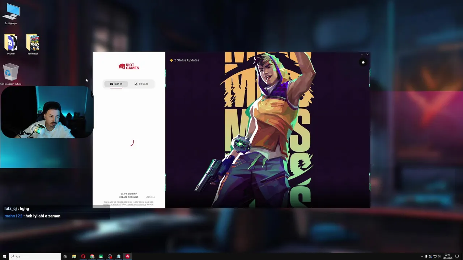Screen dimensions: 463x260
Task: Click the Windows Start button
Action: click(x=4, y=256)
